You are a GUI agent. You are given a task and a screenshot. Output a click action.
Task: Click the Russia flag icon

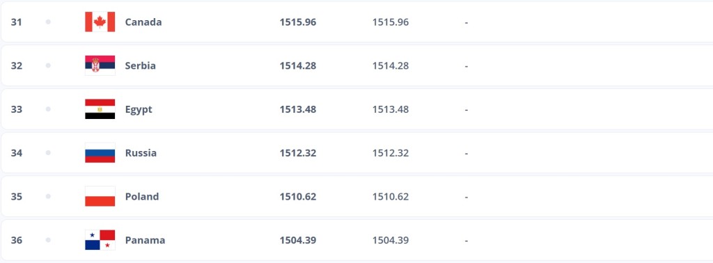tap(100, 152)
